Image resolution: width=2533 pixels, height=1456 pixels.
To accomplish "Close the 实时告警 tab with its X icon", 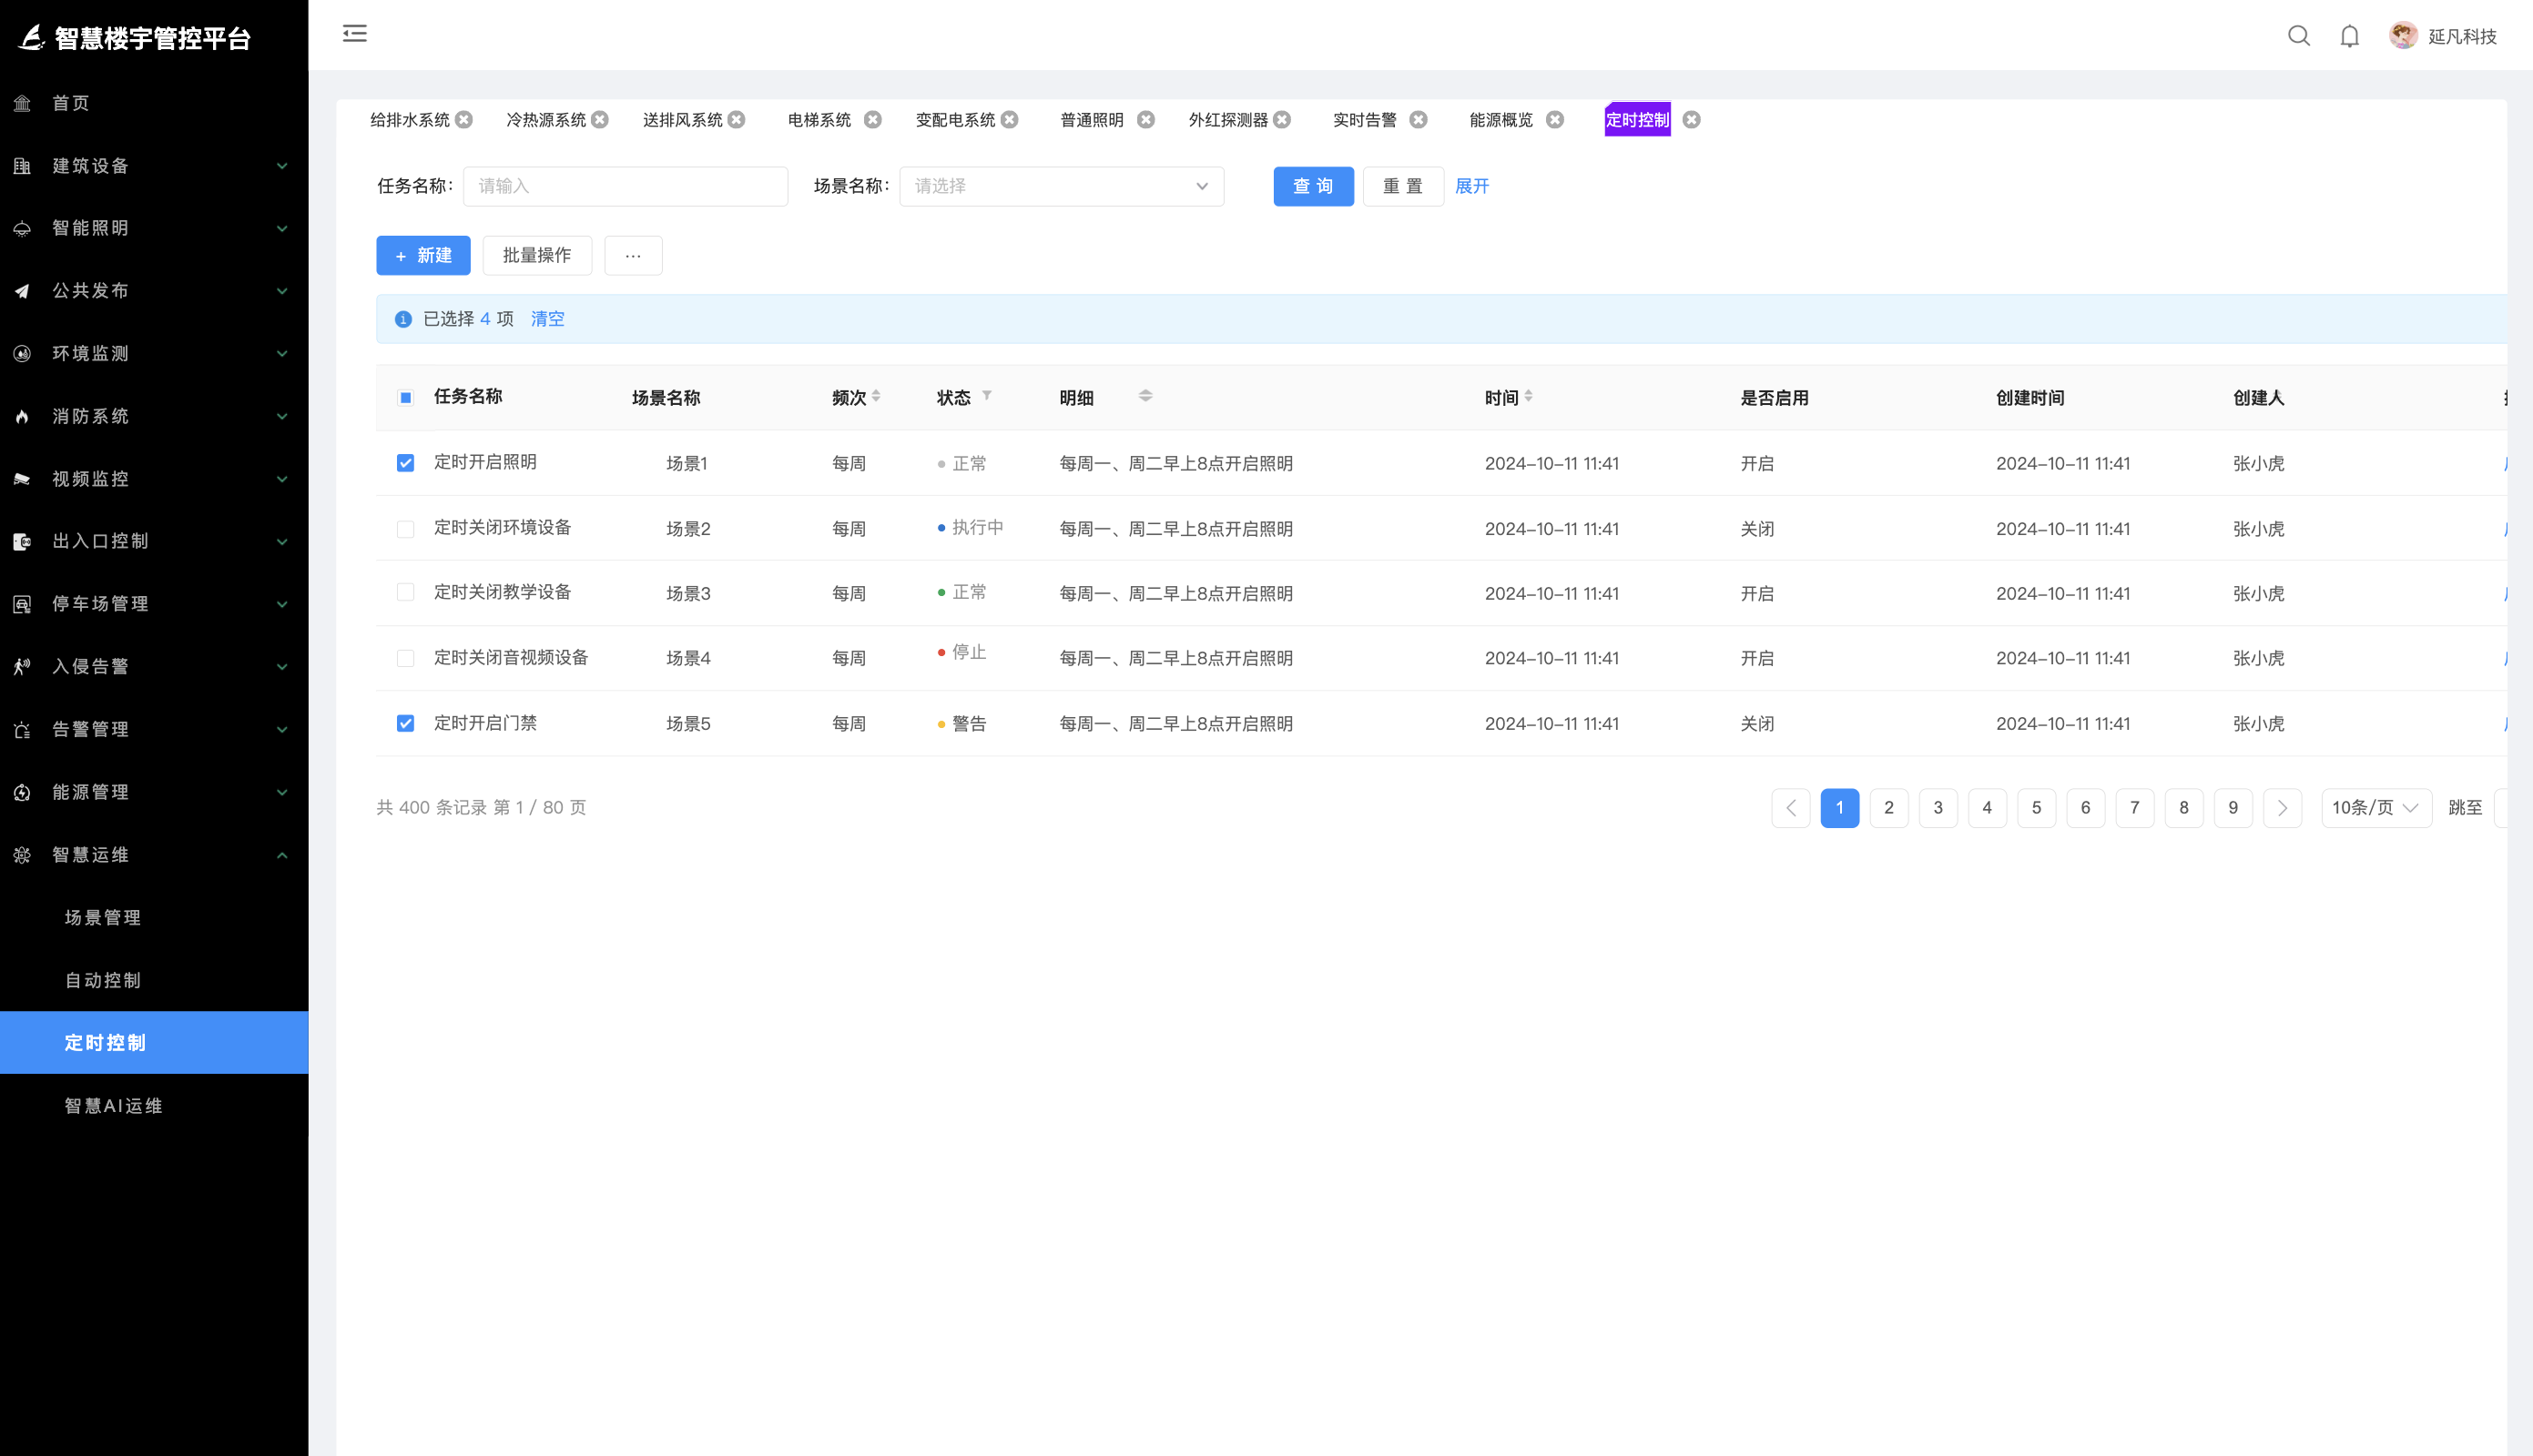I will point(1418,120).
